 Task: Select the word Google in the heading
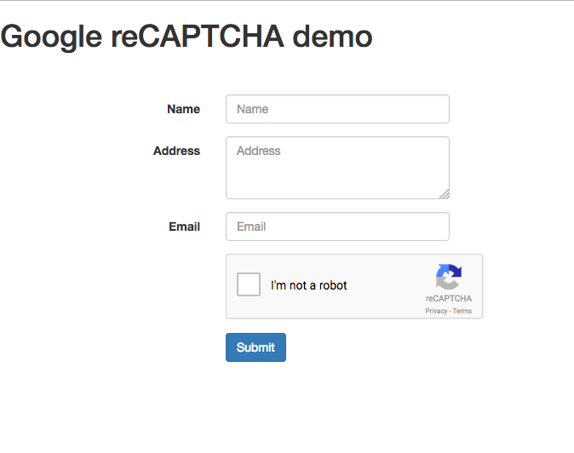click(51, 37)
